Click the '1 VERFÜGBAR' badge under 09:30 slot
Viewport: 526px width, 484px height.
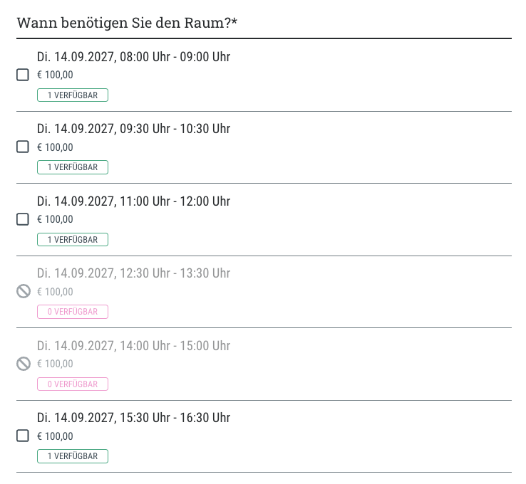tap(73, 167)
